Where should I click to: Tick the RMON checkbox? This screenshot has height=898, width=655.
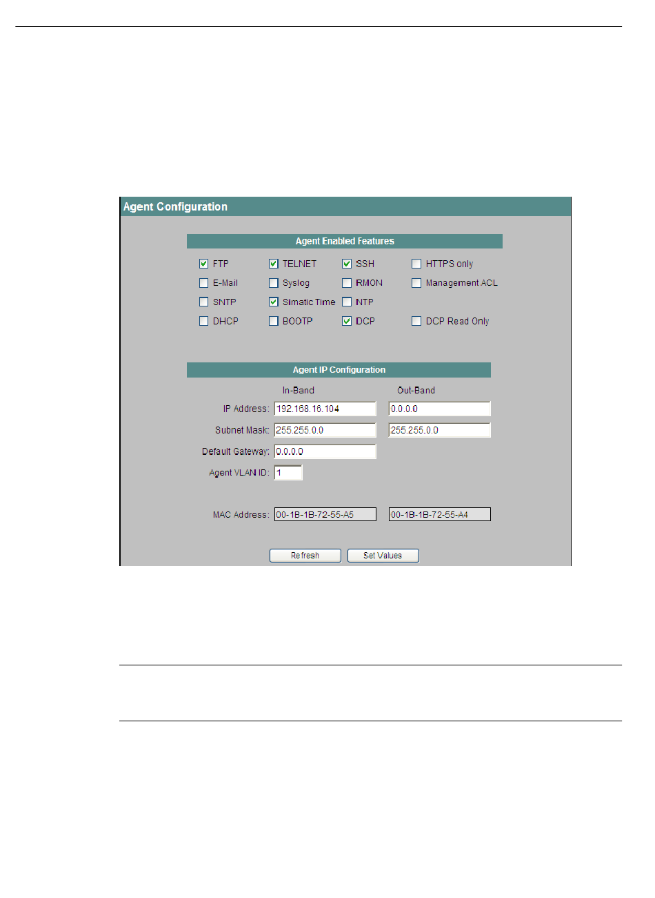(x=347, y=283)
